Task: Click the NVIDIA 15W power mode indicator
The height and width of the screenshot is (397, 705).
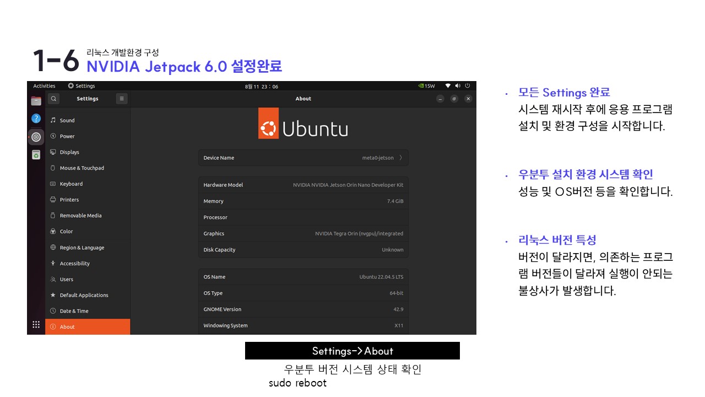Action: coord(427,86)
